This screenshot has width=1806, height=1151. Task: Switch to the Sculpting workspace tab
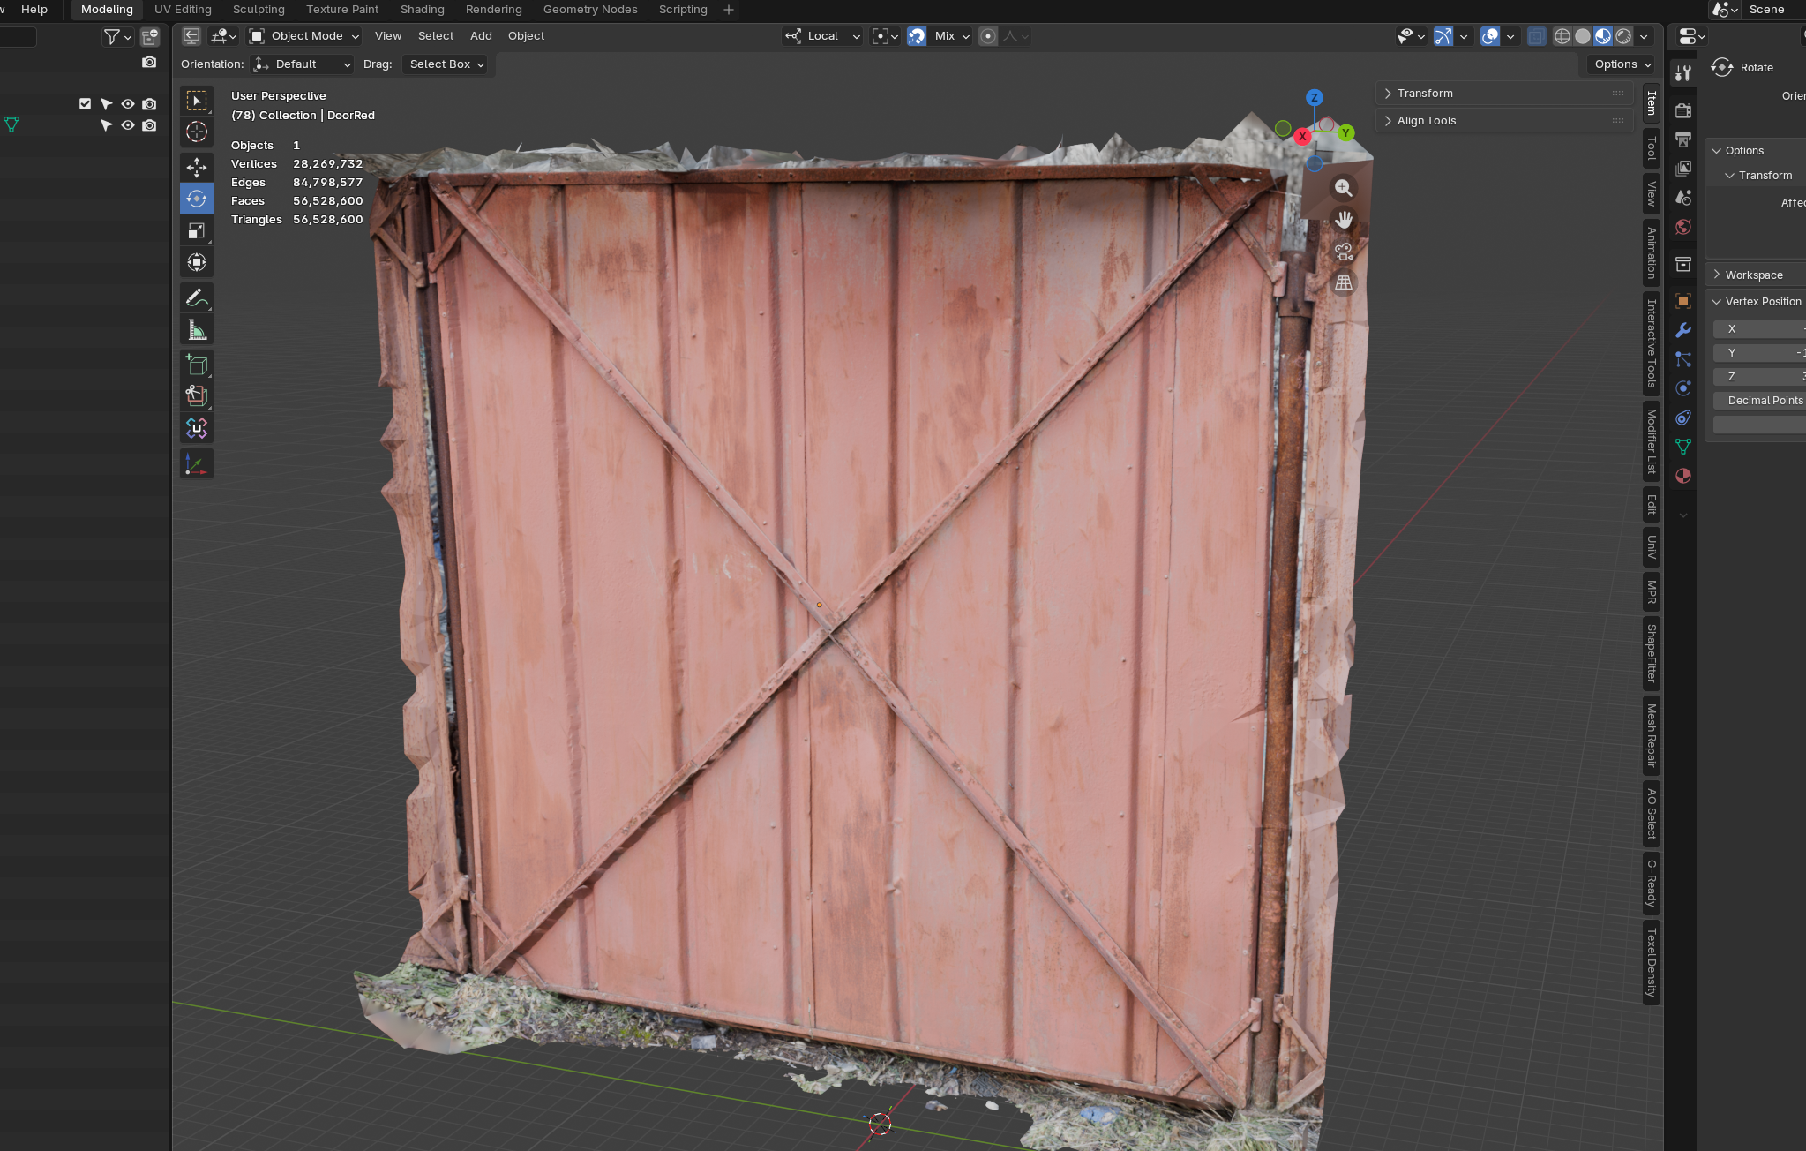coord(259,10)
